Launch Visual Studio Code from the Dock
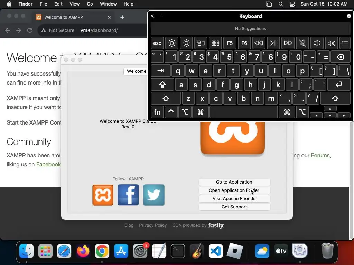Image resolution: width=354 pixels, height=265 pixels. pos(216,251)
